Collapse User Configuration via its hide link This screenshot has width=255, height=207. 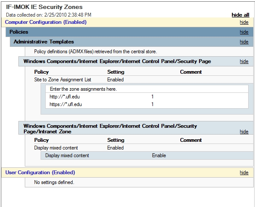point(244,172)
